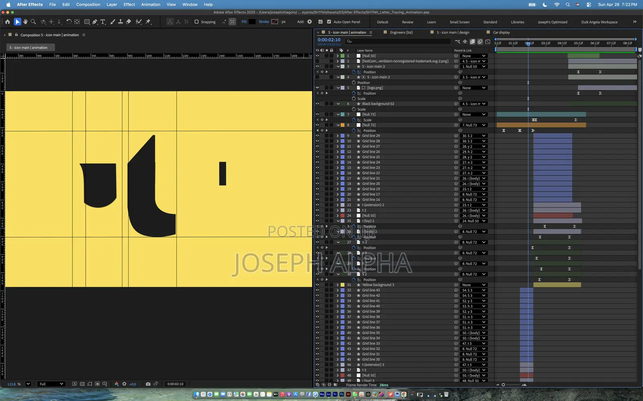Open the Animation menu
This screenshot has height=401, width=643.
tap(151, 4)
